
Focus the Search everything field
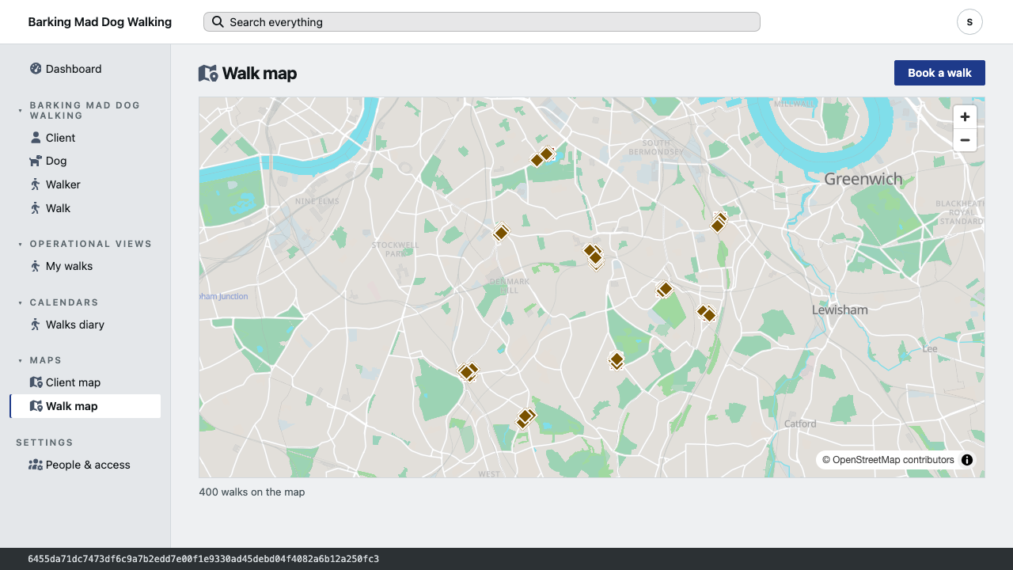point(482,22)
